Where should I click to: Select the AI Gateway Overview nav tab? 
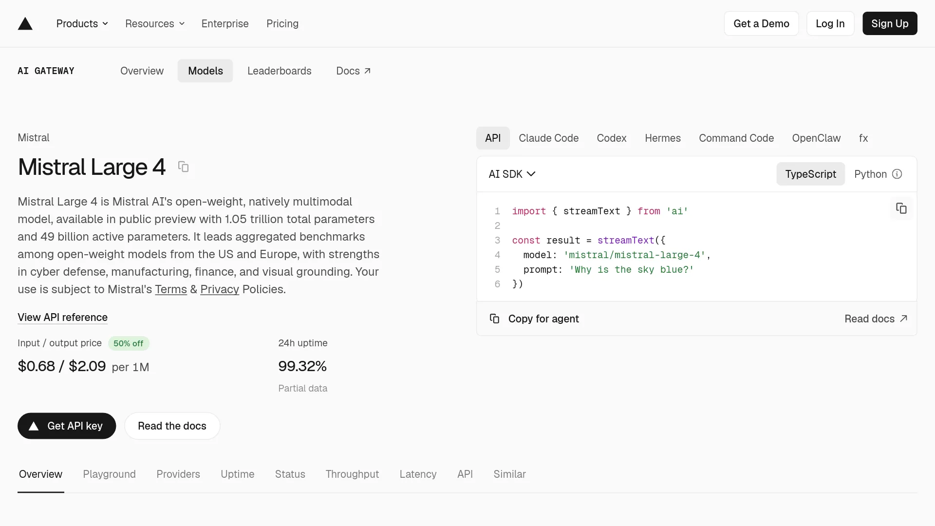click(x=142, y=71)
